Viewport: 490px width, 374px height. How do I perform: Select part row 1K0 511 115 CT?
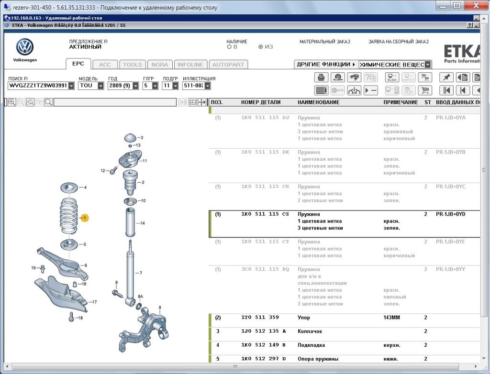[344, 252]
